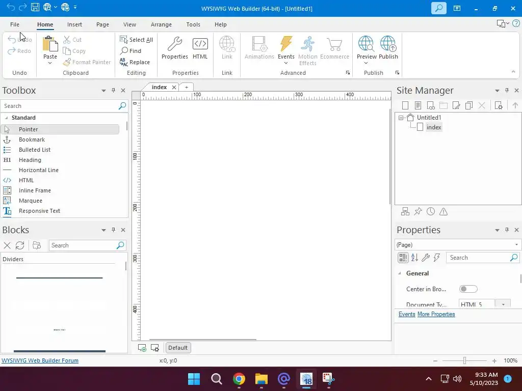The image size is (522, 391).
Task: Click the zoom in plus button
Action: [494, 360]
